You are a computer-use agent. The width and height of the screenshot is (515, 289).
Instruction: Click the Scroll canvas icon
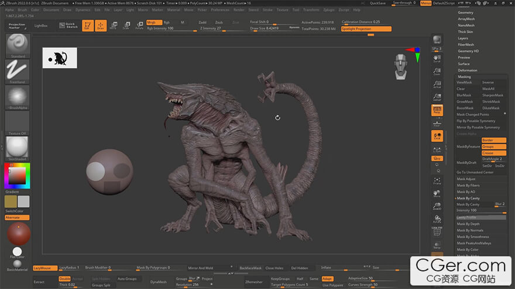pos(437,58)
